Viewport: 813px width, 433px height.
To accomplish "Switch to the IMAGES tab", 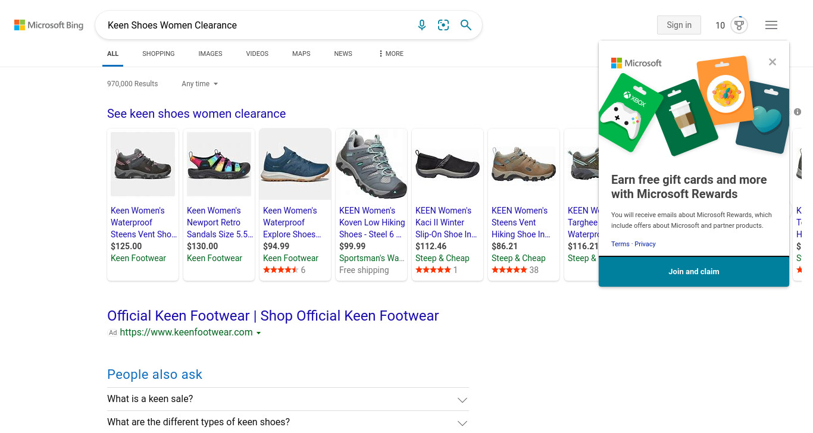I will tap(210, 54).
